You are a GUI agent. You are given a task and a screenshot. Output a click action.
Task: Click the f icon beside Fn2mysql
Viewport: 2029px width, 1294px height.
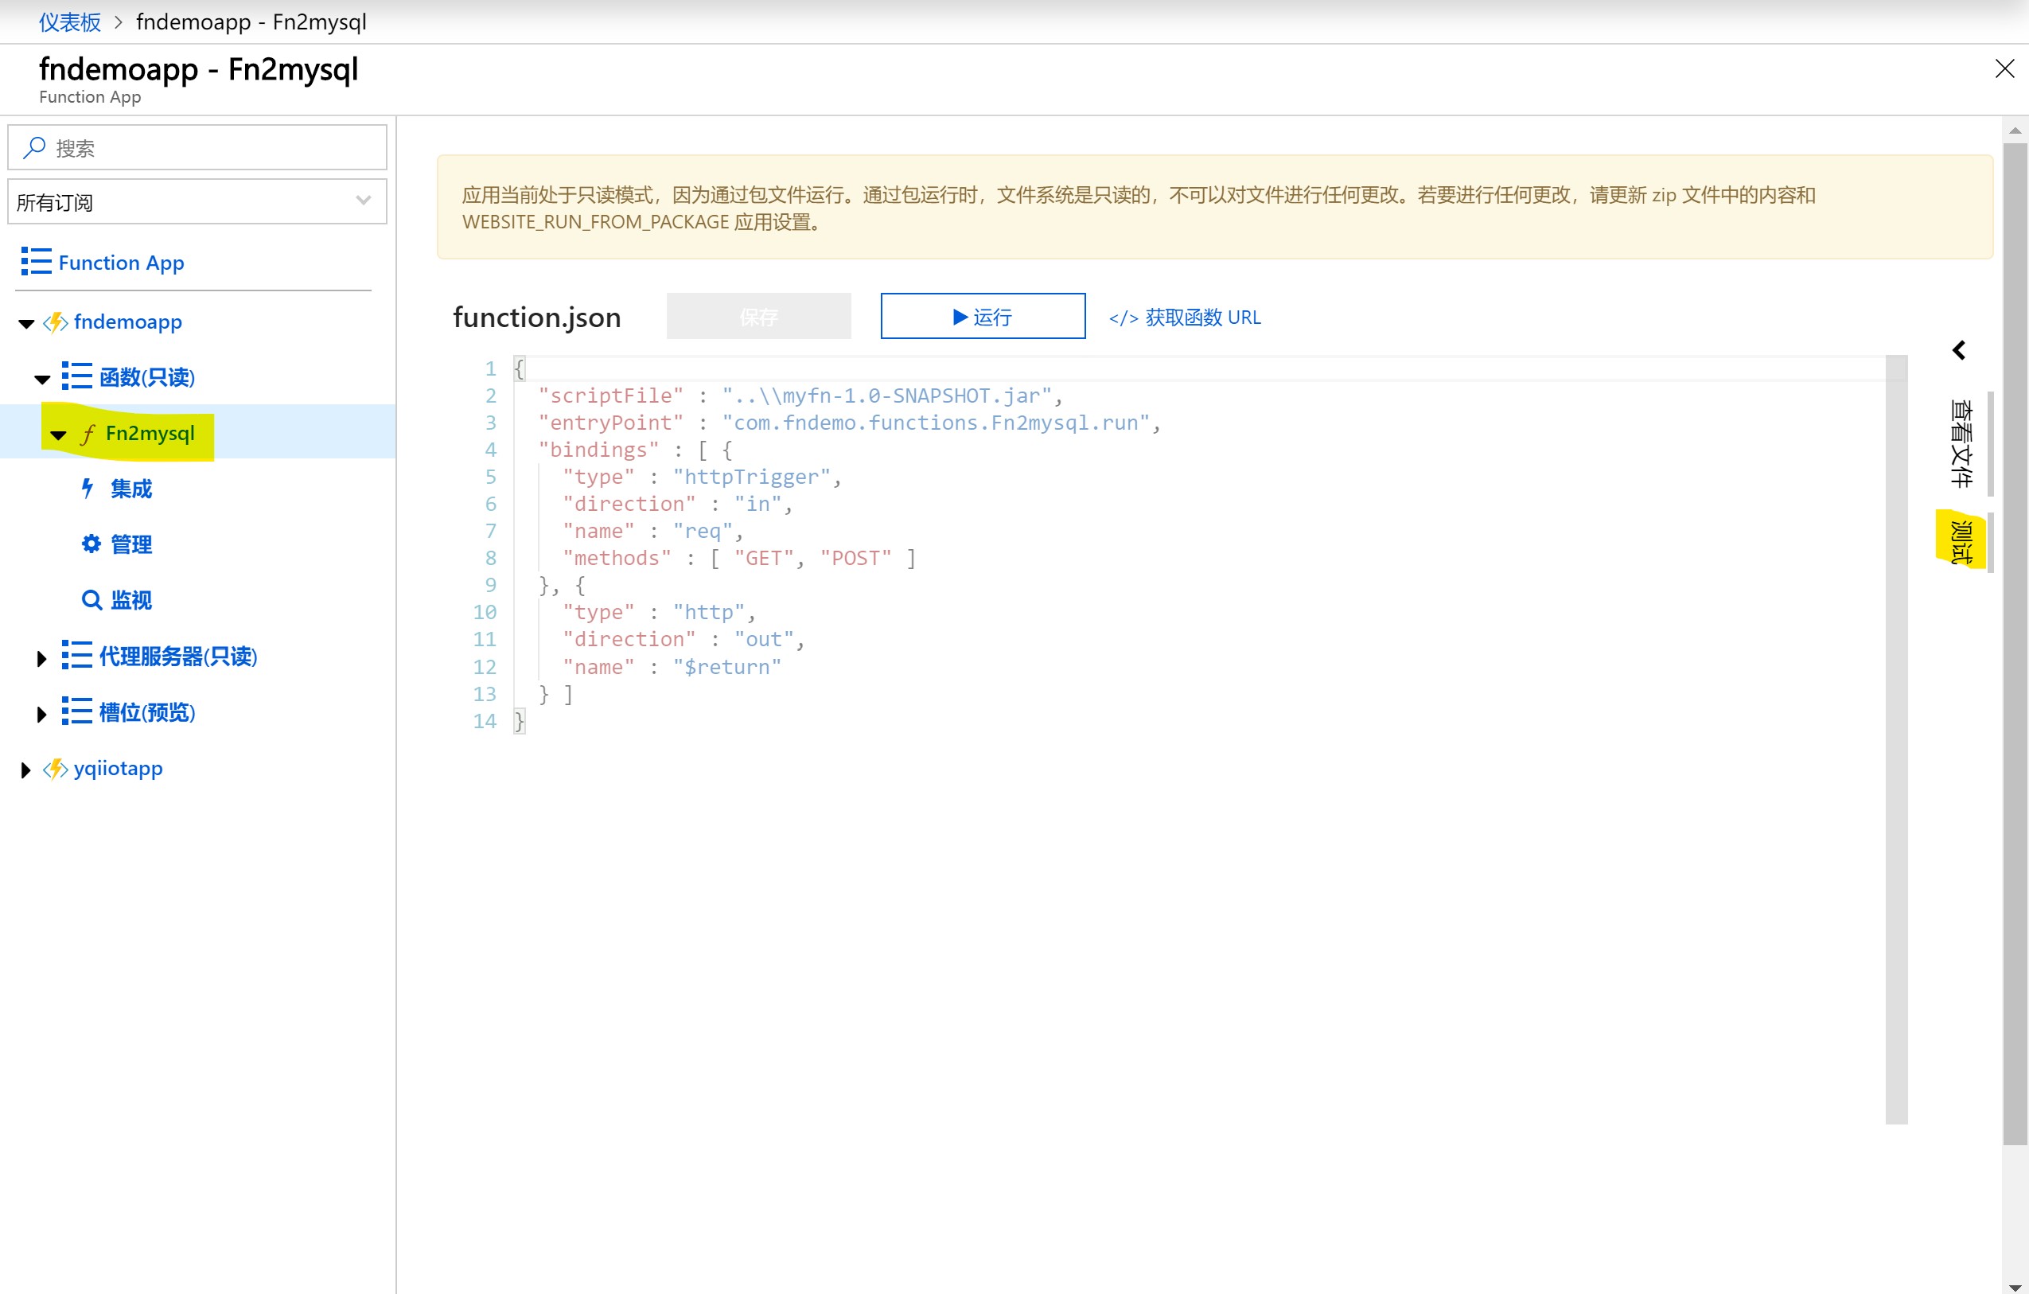pyautogui.click(x=88, y=433)
